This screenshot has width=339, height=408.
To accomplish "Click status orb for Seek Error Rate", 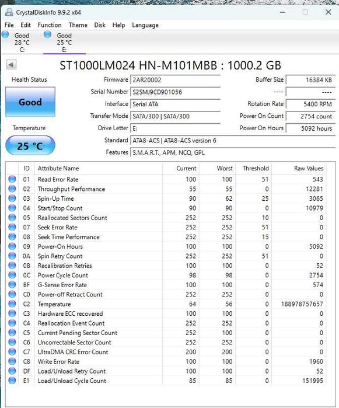I will click(x=12, y=227).
